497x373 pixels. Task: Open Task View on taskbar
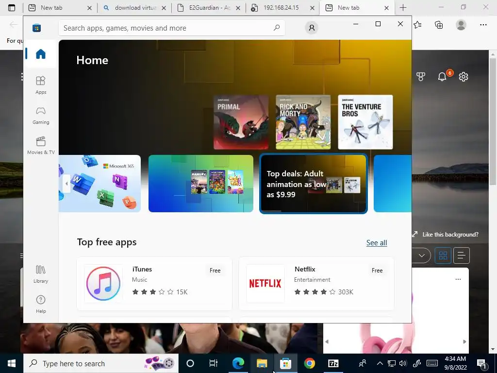point(214,363)
